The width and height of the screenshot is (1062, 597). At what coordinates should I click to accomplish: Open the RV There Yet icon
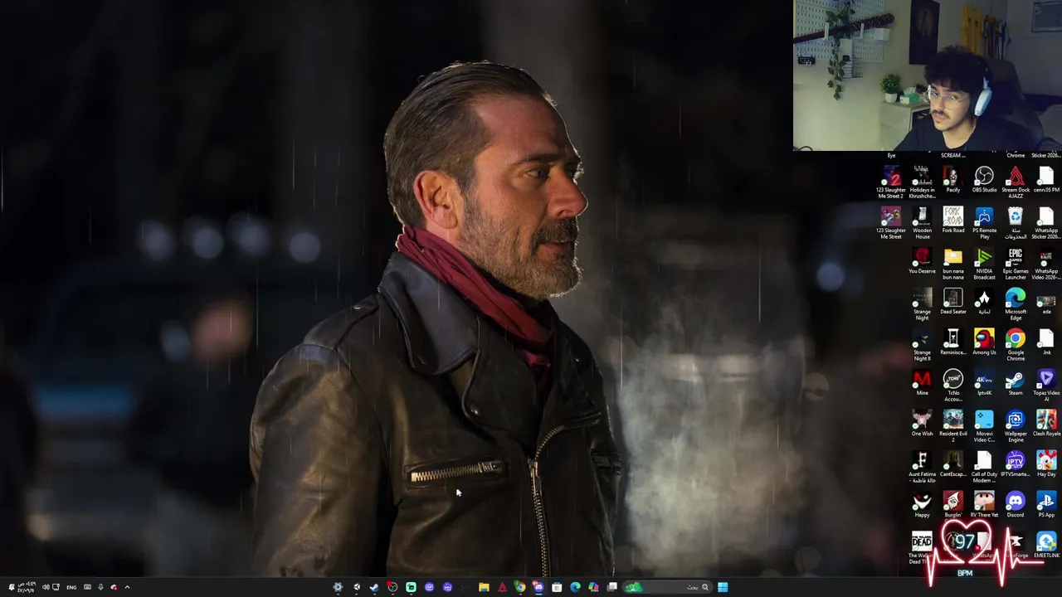click(x=984, y=504)
